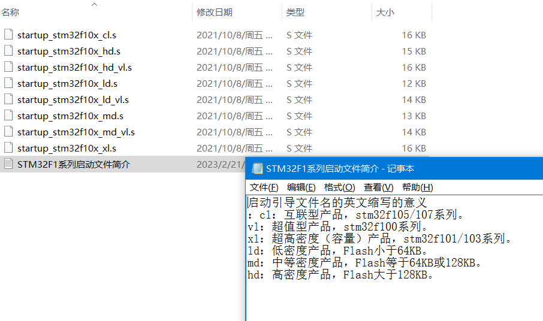The image size is (543, 321).
Task: Click the Notepad line about cl: 互联型产品
Action: (355, 215)
